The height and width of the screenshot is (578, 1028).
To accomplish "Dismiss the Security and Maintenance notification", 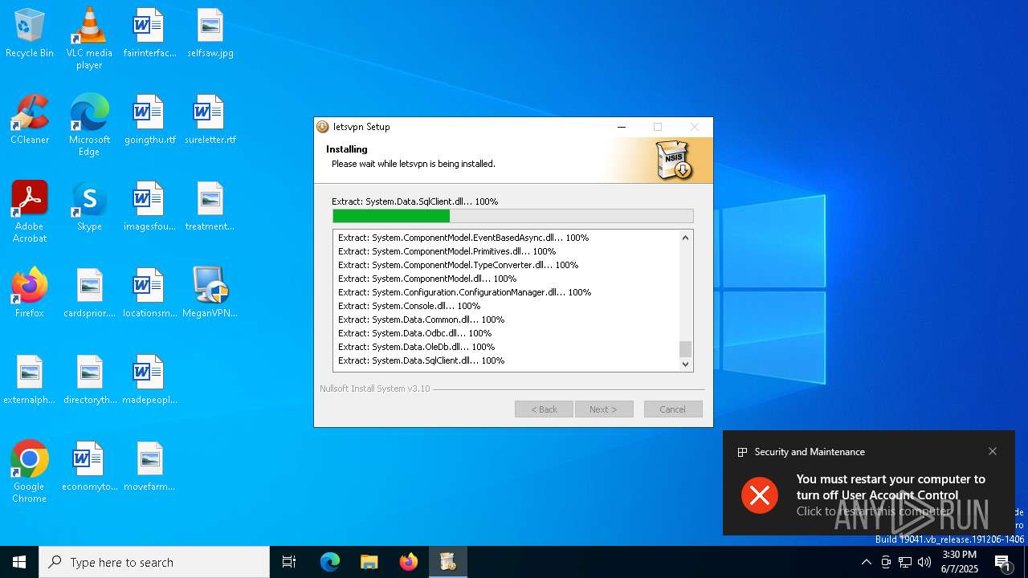I will [x=993, y=451].
